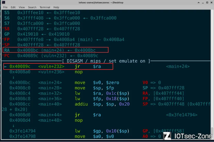This screenshot has height=142, width=214.
Task: Open the File menu
Action: coord(5,7)
